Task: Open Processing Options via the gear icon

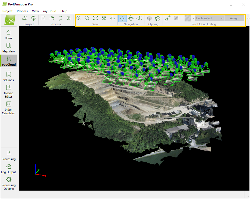Action: pyautogui.click(x=8, y=182)
